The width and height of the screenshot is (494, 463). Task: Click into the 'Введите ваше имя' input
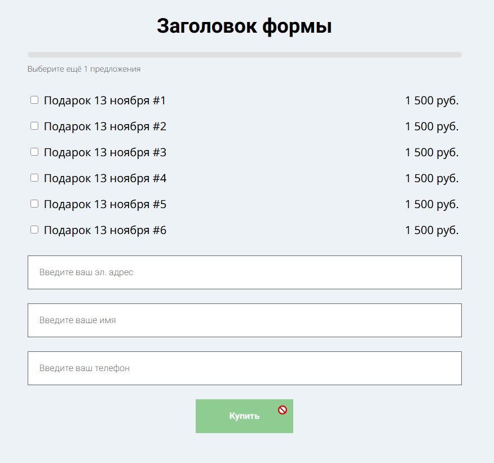point(244,320)
